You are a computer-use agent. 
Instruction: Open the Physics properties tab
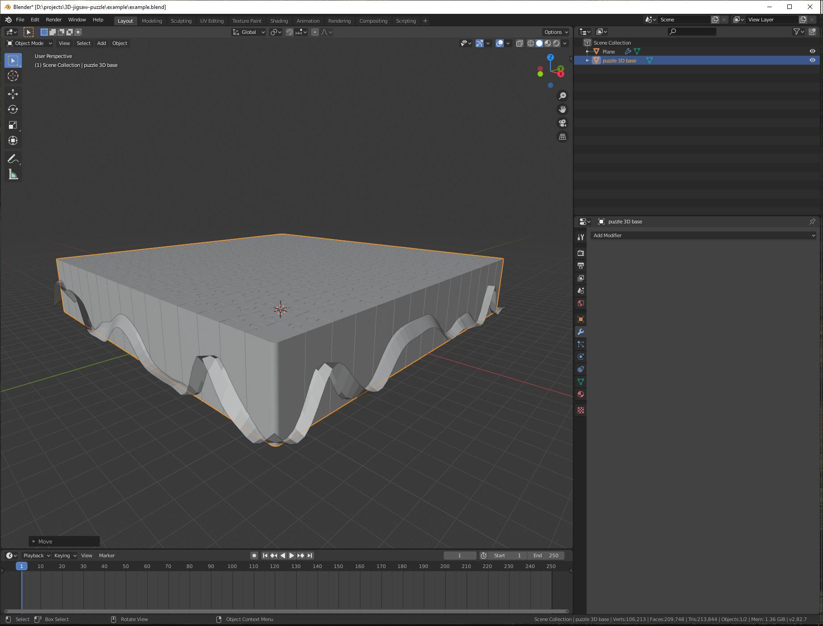click(580, 357)
